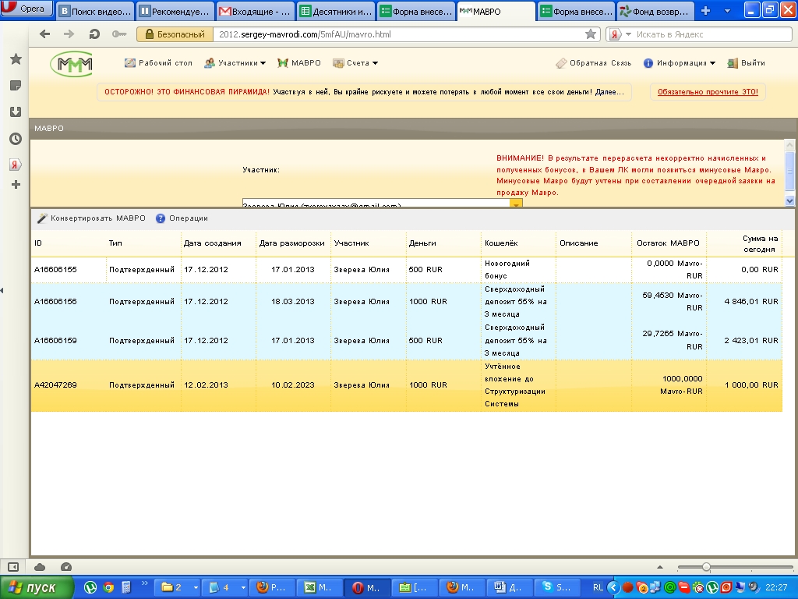Open the uTorrent quick launch icon
This screenshot has height=599, width=798.
click(x=90, y=587)
